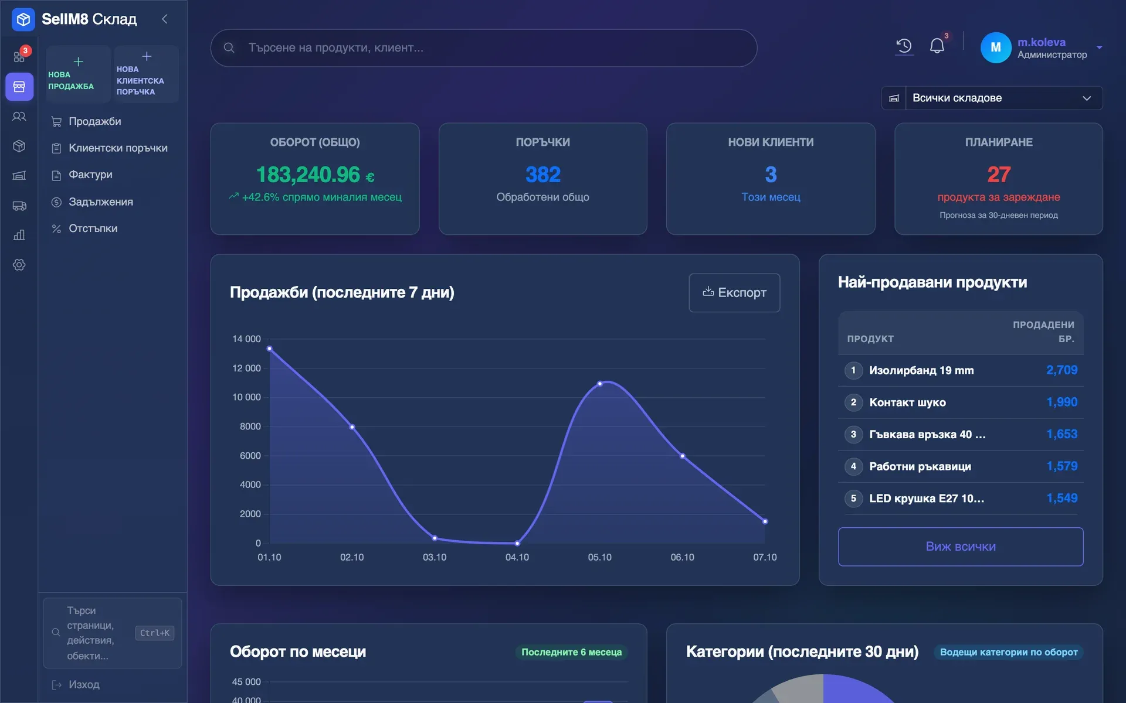Click the SellM8 cube logo icon
Viewport: 1126px width, 703px height.
pyautogui.click(x=23, y=19)
